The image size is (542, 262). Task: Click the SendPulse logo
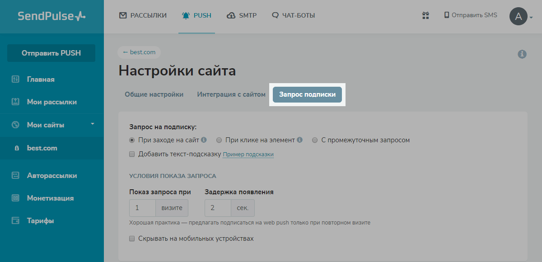pyautogui.click(x=51, y=16)
